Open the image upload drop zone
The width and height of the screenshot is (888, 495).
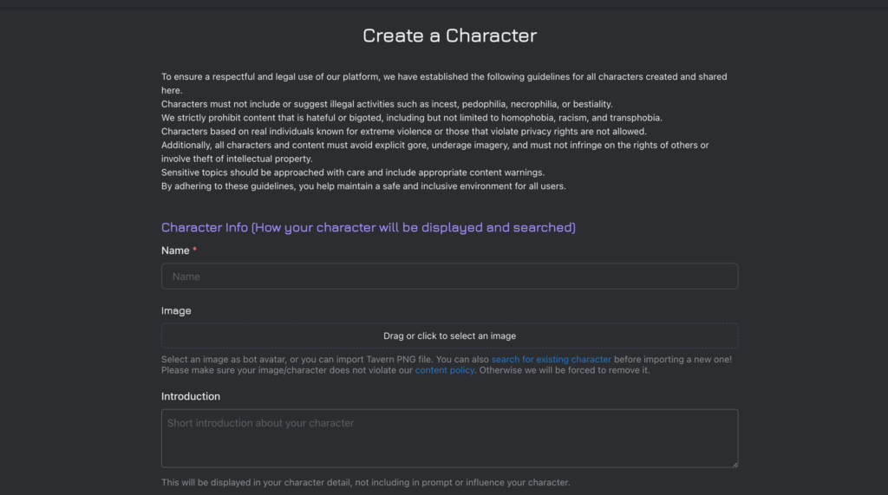[x=449, y=335]
